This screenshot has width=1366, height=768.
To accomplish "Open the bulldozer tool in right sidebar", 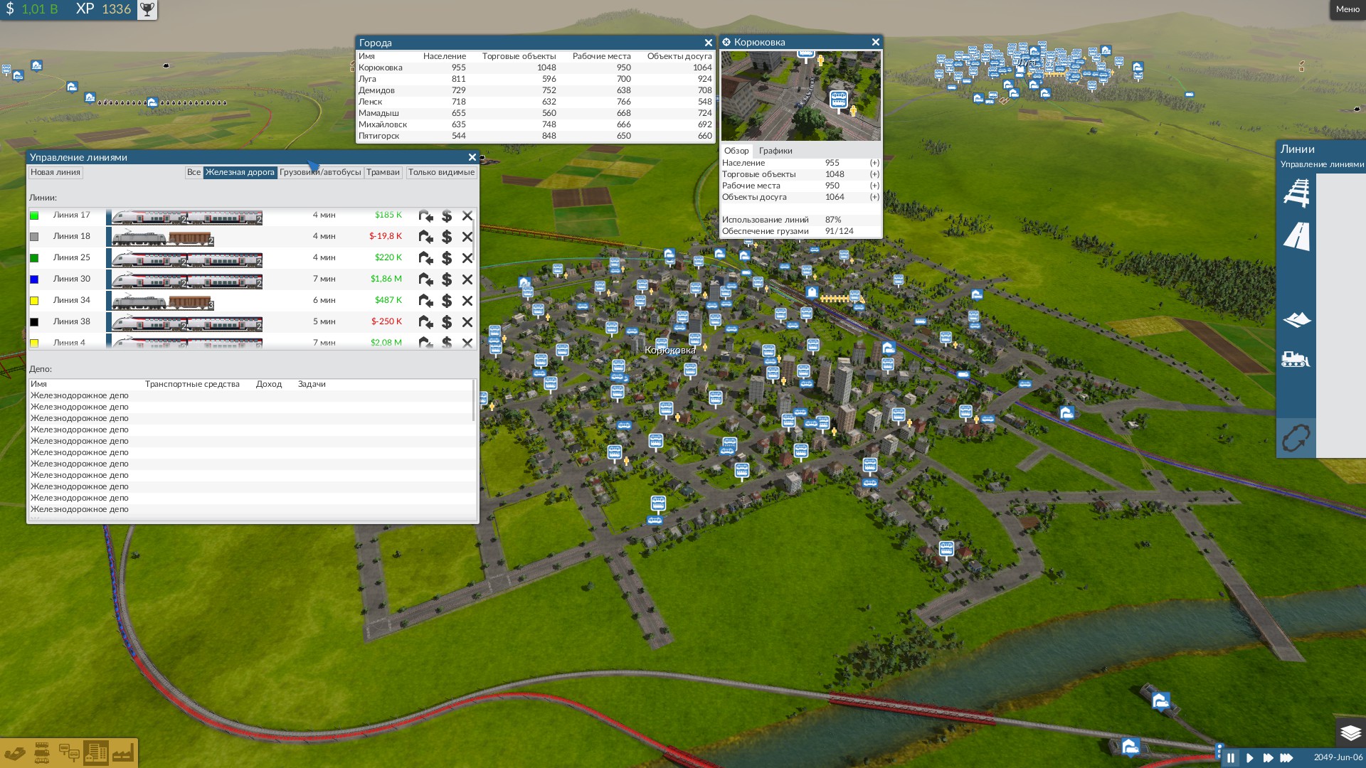I will pyautogui.click(x=1296, y=358).
